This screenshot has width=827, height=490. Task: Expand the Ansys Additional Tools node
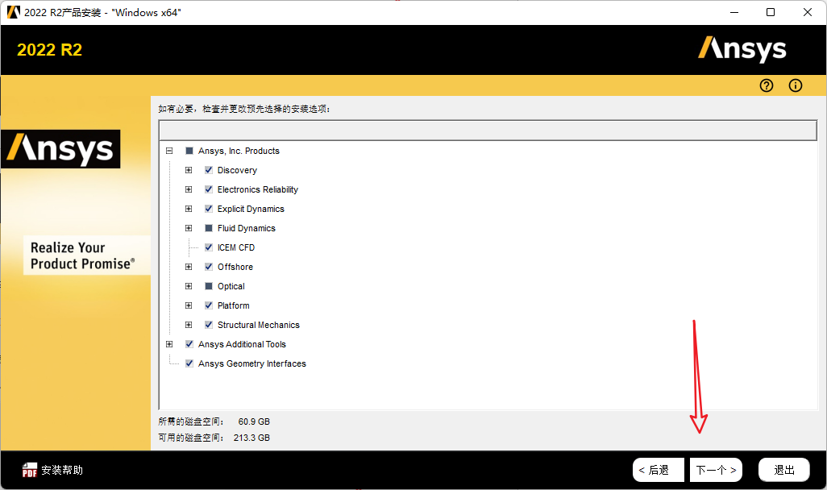point(169,344)
